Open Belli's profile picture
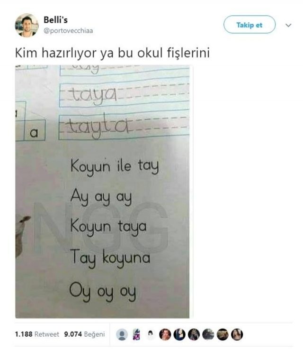Screen dimensions: 303x349 pos(27,25)
